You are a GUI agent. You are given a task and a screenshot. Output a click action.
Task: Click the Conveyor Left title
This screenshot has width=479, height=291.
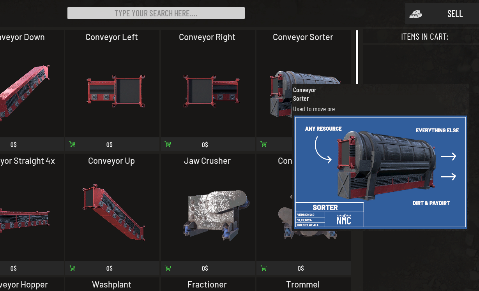[111, 37]
